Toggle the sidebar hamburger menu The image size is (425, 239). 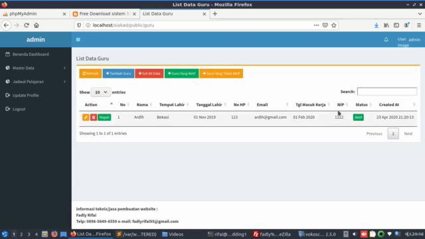pos(78,40)
